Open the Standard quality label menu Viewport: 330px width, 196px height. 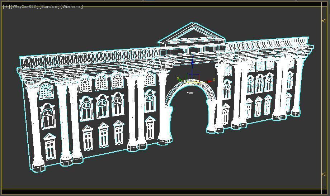click(x=49, y=6)
